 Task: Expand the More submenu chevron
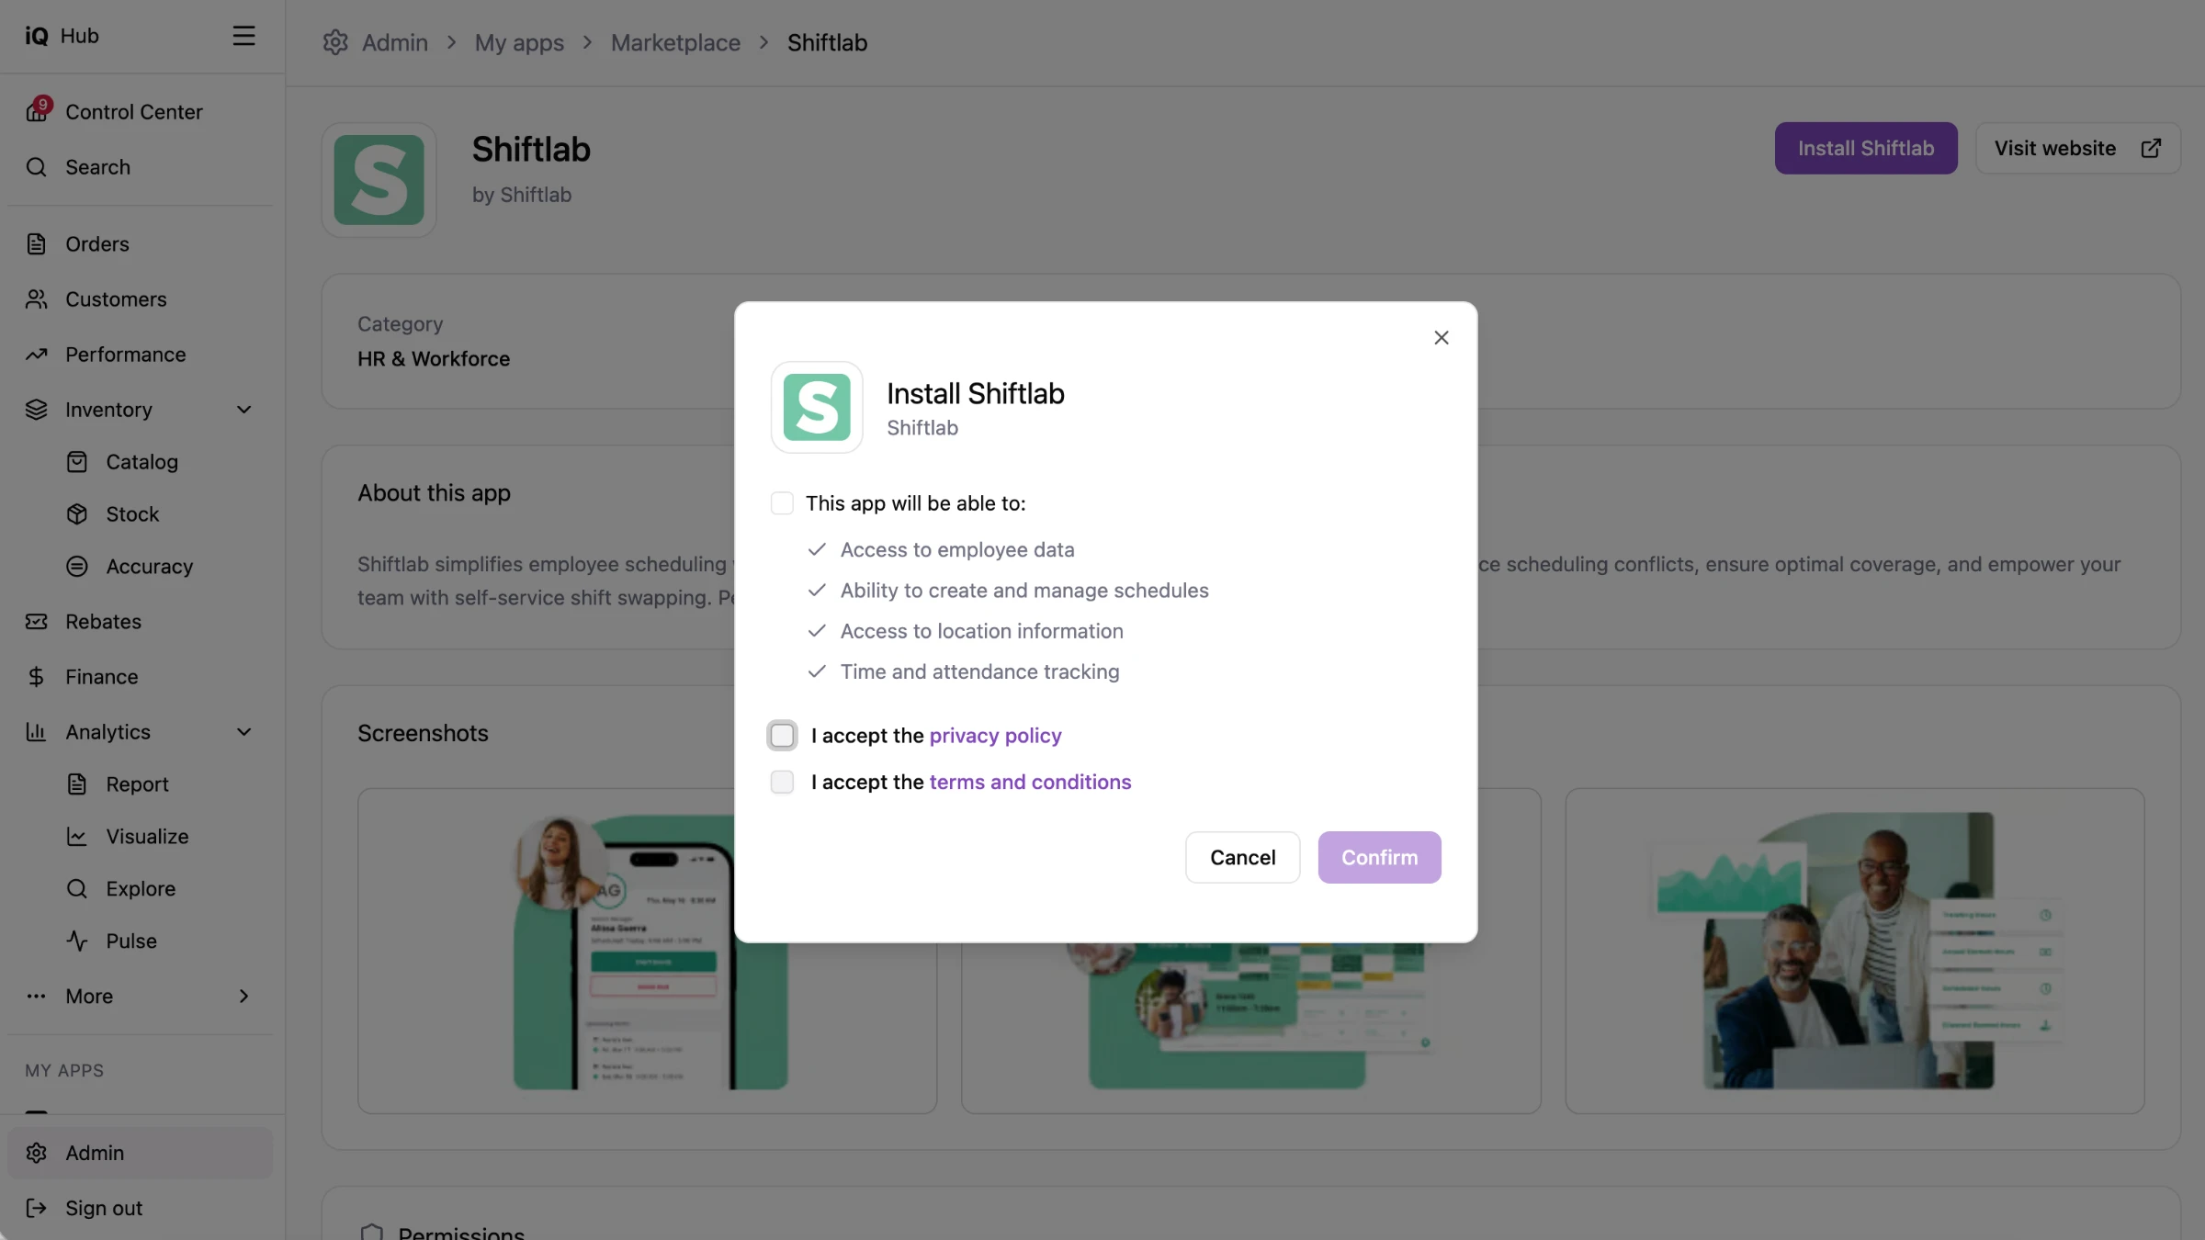tap(243, 997)
